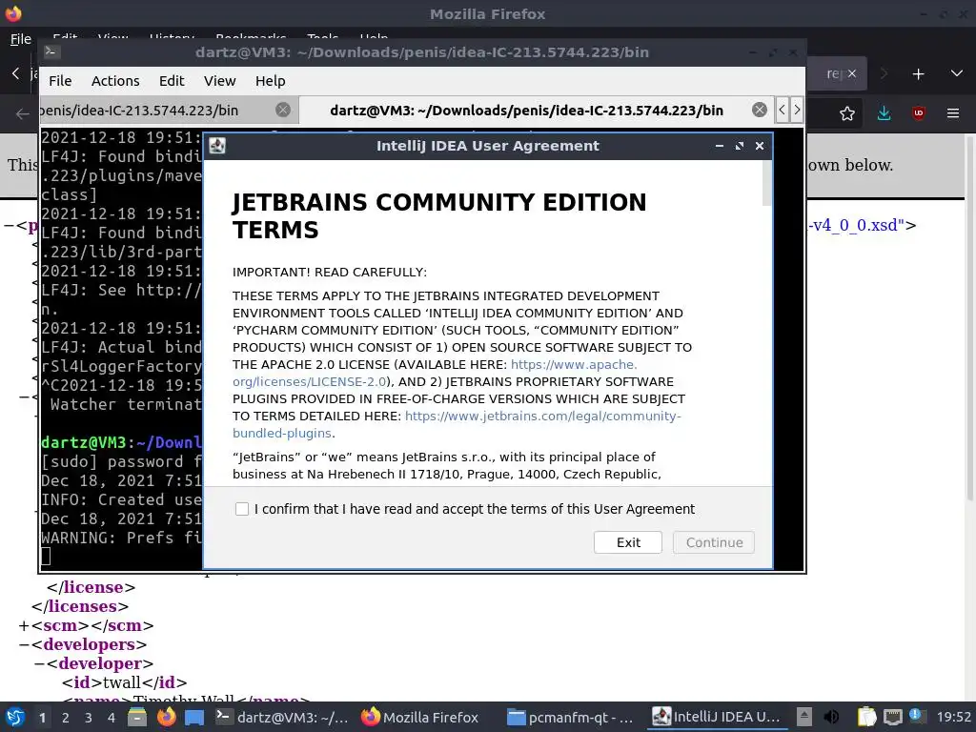Open the terminal View menu
This screenshot has height=732, width=976.
pyautogui.click(x=220, y=81)
